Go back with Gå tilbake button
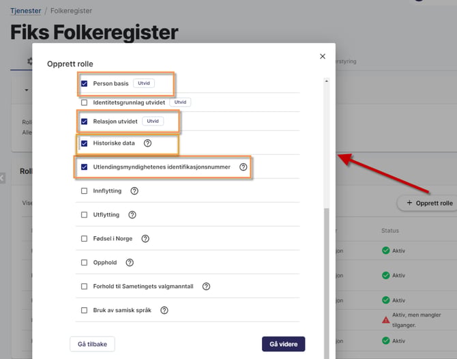Screen dimensions: 457x359 [92, 344]
